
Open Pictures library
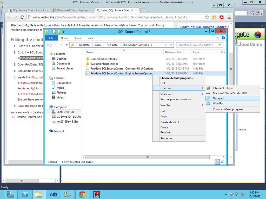point(61,93)
